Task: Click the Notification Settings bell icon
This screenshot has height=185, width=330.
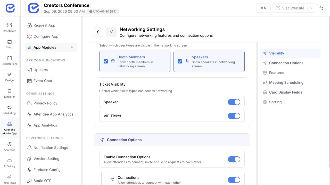Action: tap(29, 147)
